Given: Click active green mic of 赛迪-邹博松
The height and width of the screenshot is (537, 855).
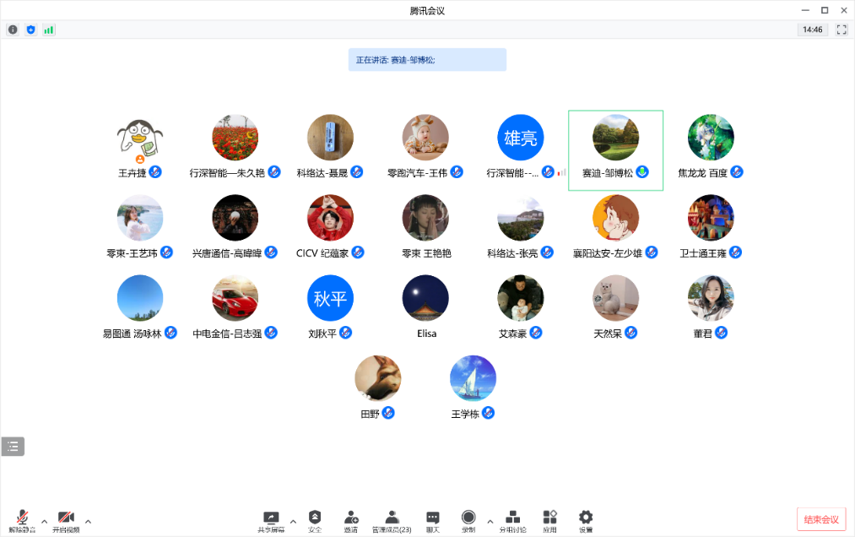Looking at the screenshot, I should 642,172.
